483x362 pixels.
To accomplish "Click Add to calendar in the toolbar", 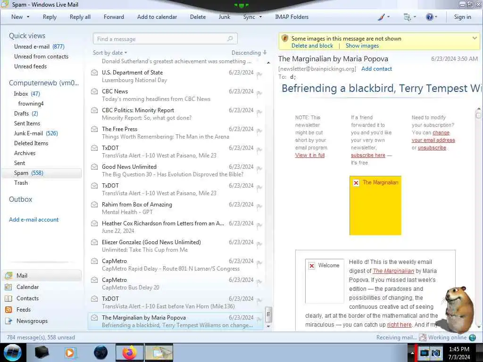I will tap(157, 17).
